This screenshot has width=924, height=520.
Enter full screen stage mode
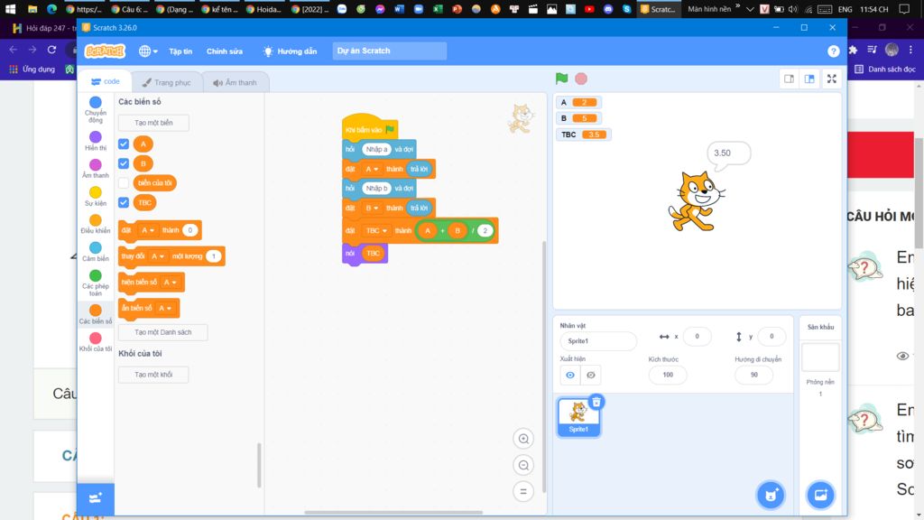(x=831, y=79)
